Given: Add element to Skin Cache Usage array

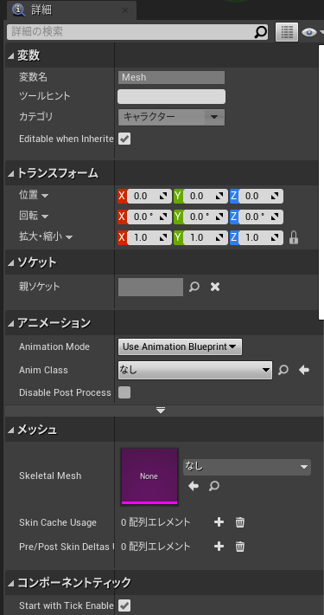Looking at the screenshot, I should pos(219,522).
